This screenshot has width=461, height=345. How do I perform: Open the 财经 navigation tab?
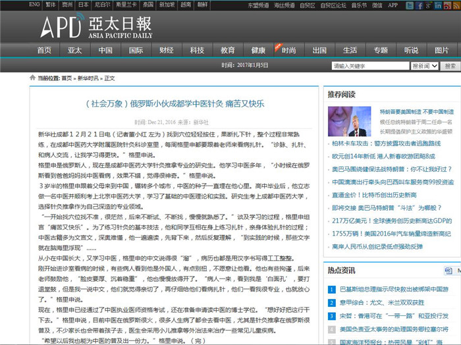167,50
